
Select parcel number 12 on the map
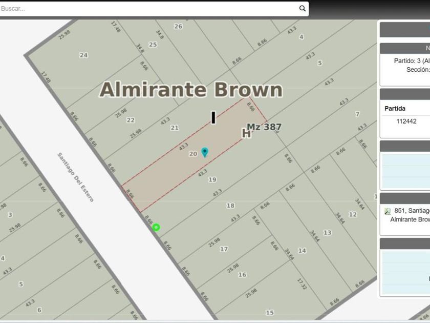tap(353, 214)
